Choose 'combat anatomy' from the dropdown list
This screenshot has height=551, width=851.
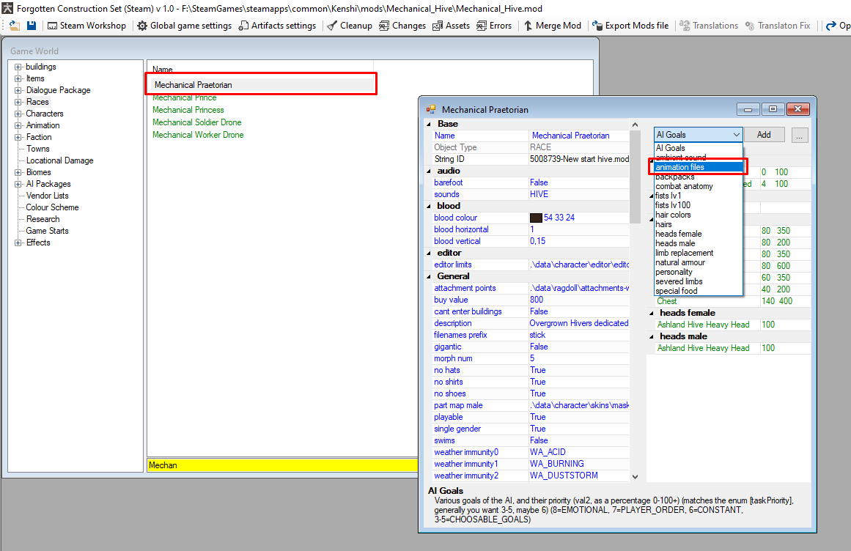(x=684, y=186)
